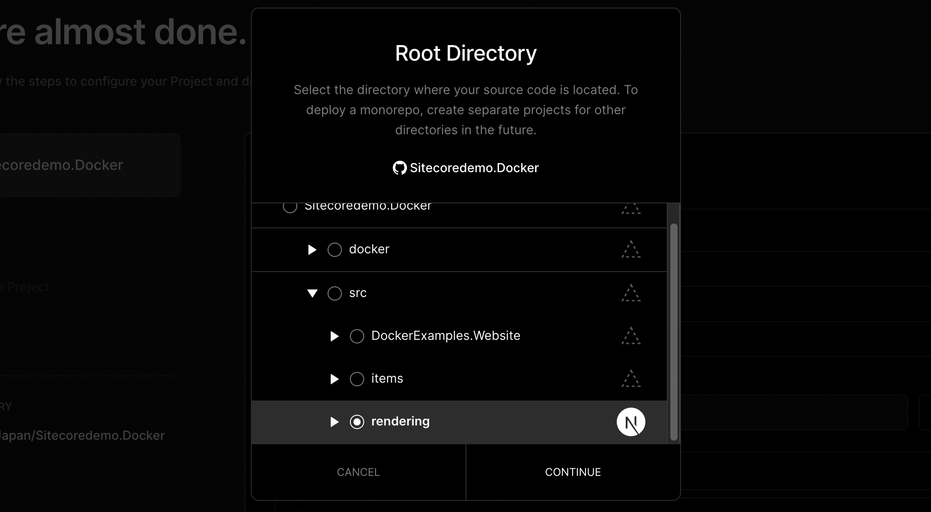Screen dimensions: 931x512
Task: Collapse the src folder arrow
Action: click(312, 293)
